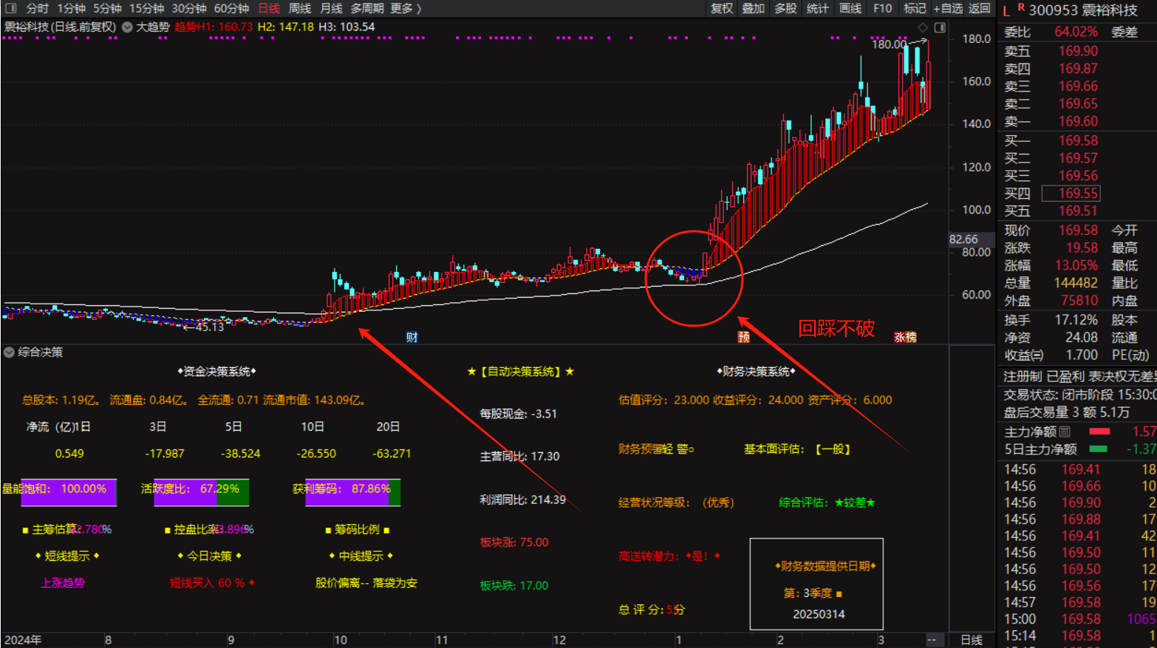Expand 更多 period options
The width and height of the screenshot is (1157, 648).
click(x=406, y=8)
